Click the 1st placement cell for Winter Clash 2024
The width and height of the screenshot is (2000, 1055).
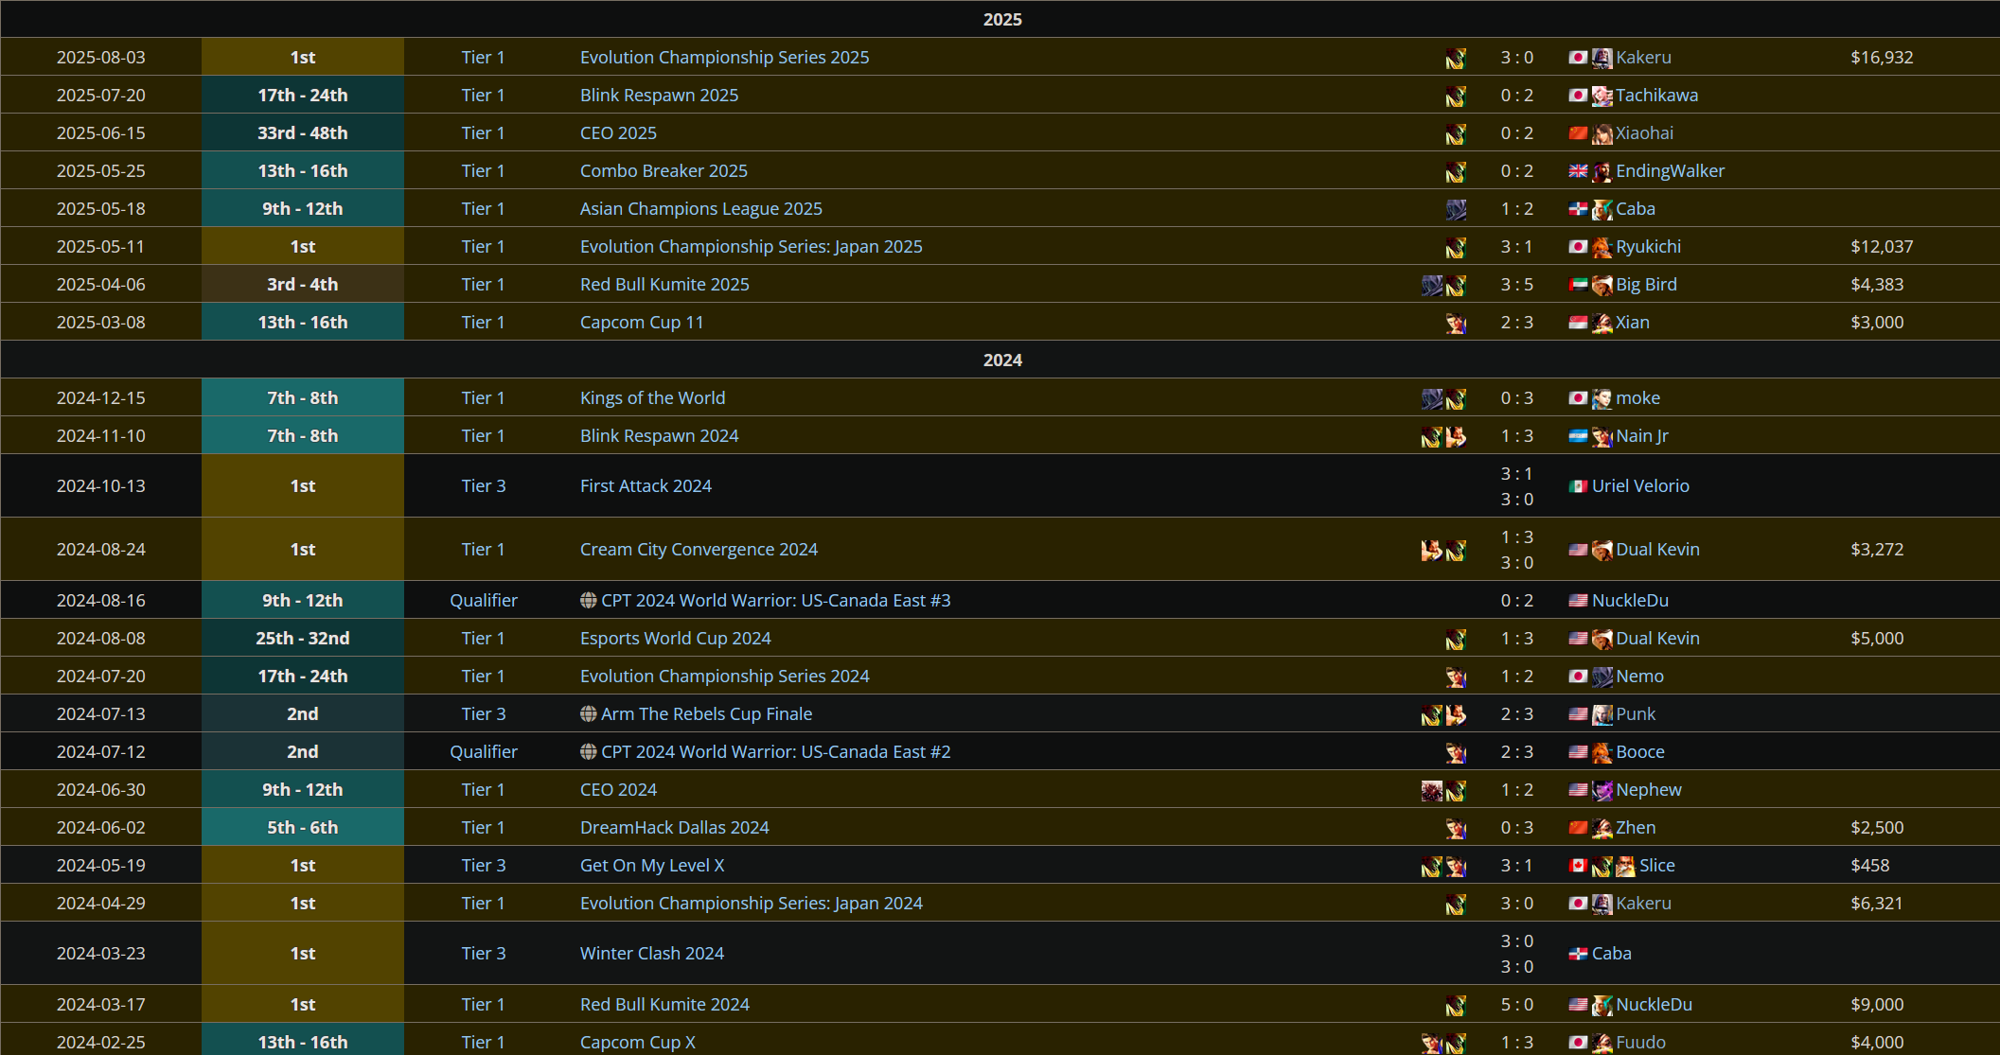pyautogui.click(x=302, y=954)
